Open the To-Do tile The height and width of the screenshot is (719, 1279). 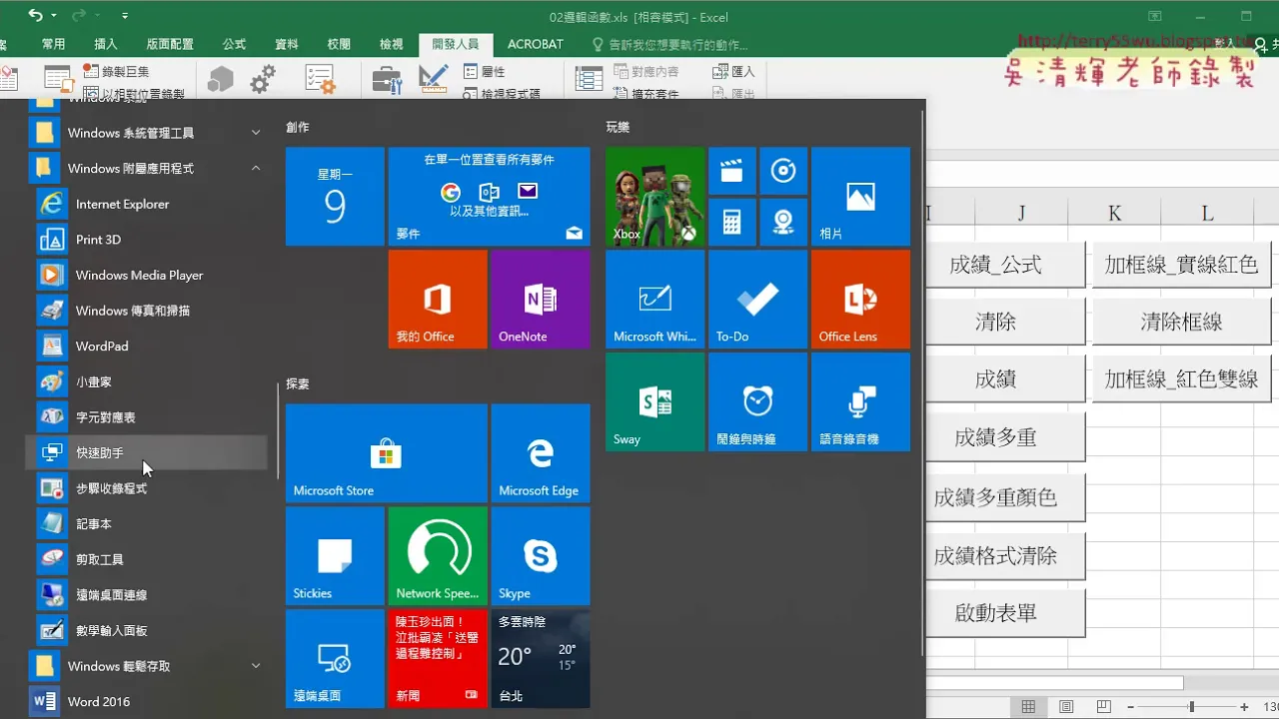pyautogui.click(x=757, y=300)
